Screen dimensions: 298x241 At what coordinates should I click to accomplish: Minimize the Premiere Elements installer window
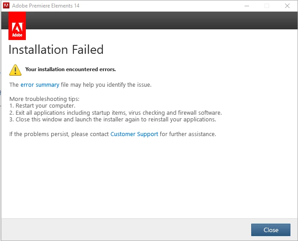pyautogui.click(x=247, y=6)
